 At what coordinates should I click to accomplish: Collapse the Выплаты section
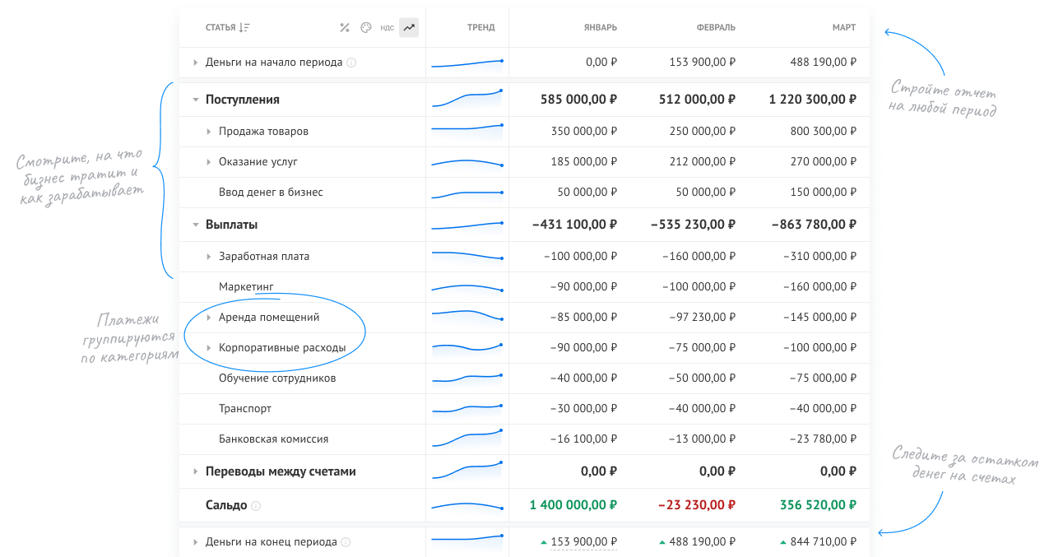click(x=196, y=225)
